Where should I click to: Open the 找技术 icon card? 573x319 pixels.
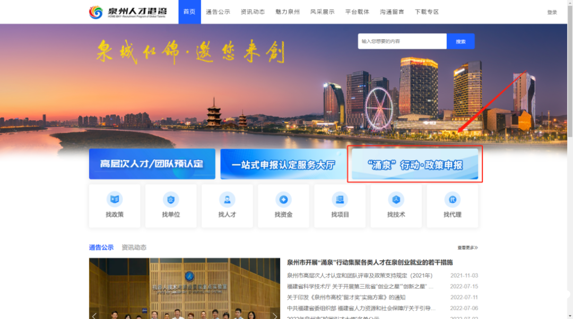[x=396, y=206]
